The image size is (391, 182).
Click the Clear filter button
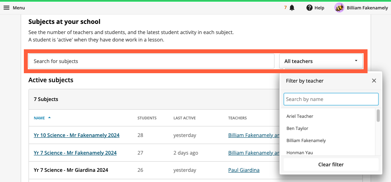click(331, 164)
